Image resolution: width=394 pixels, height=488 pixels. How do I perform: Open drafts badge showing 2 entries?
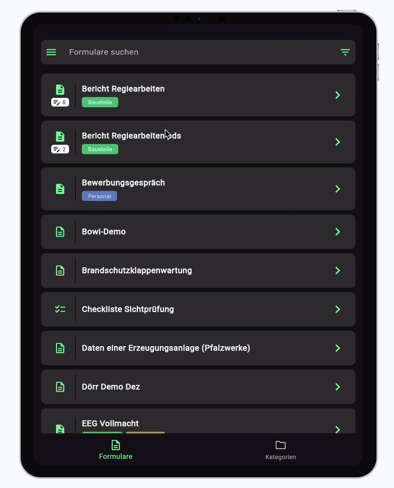tap(60, 149)
